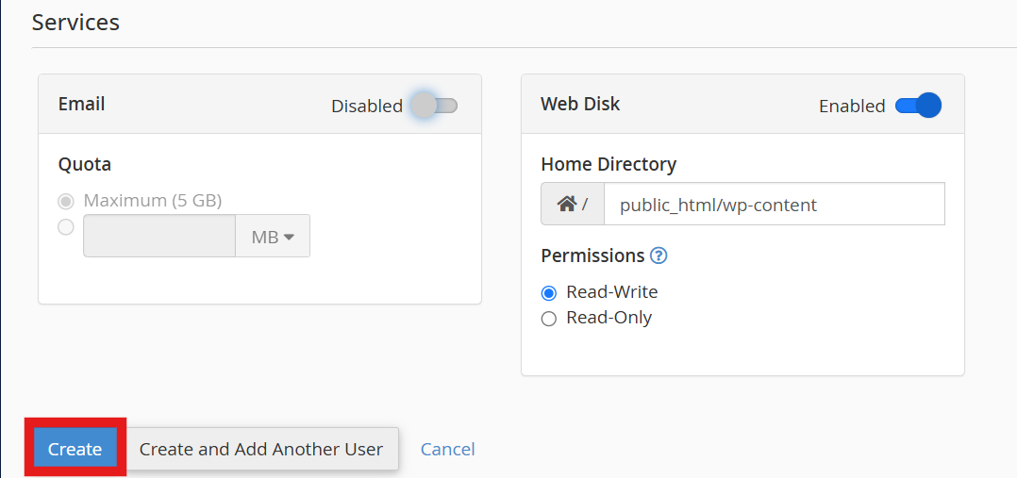Image resolution: width=1017 pixels, height=478 pixels.
Task: Click the Services section heading
Action: [x=75, y=22]
